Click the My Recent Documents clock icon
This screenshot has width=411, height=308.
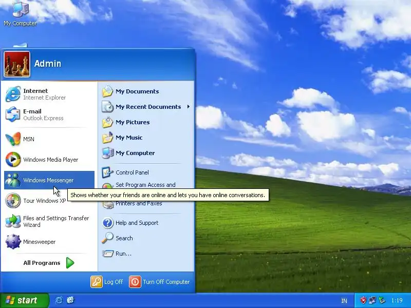(107, 107)
